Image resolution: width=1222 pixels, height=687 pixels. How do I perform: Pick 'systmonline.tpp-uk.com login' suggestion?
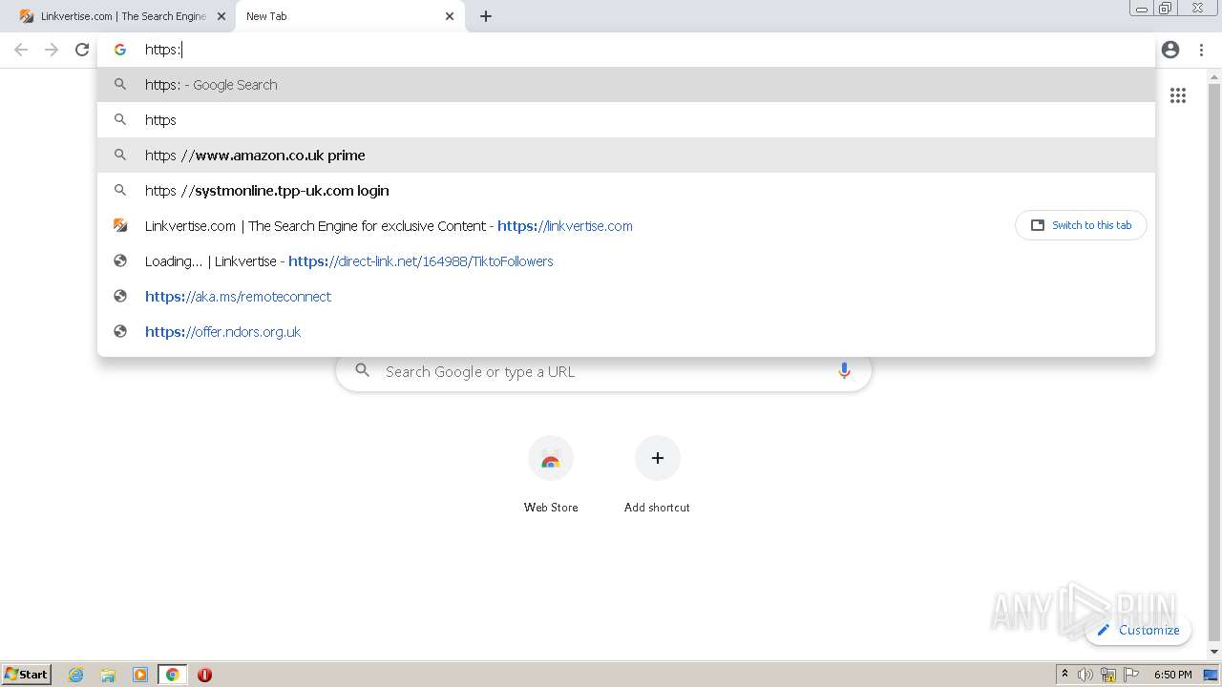click(626, 191)
